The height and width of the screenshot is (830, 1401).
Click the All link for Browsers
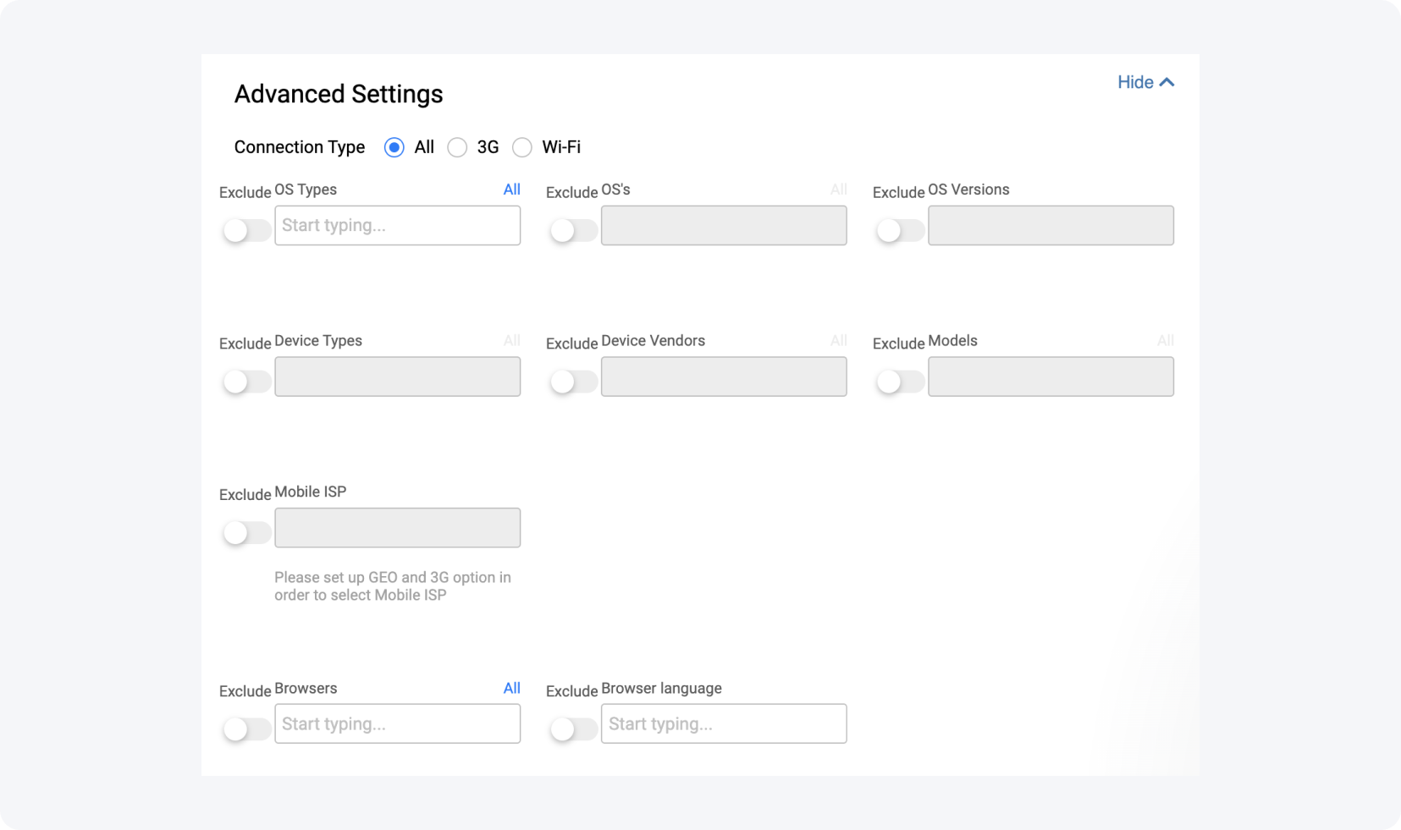pos(511,688)
